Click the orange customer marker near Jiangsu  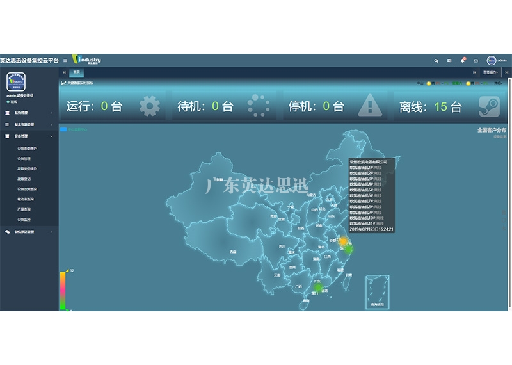(343, 241)
